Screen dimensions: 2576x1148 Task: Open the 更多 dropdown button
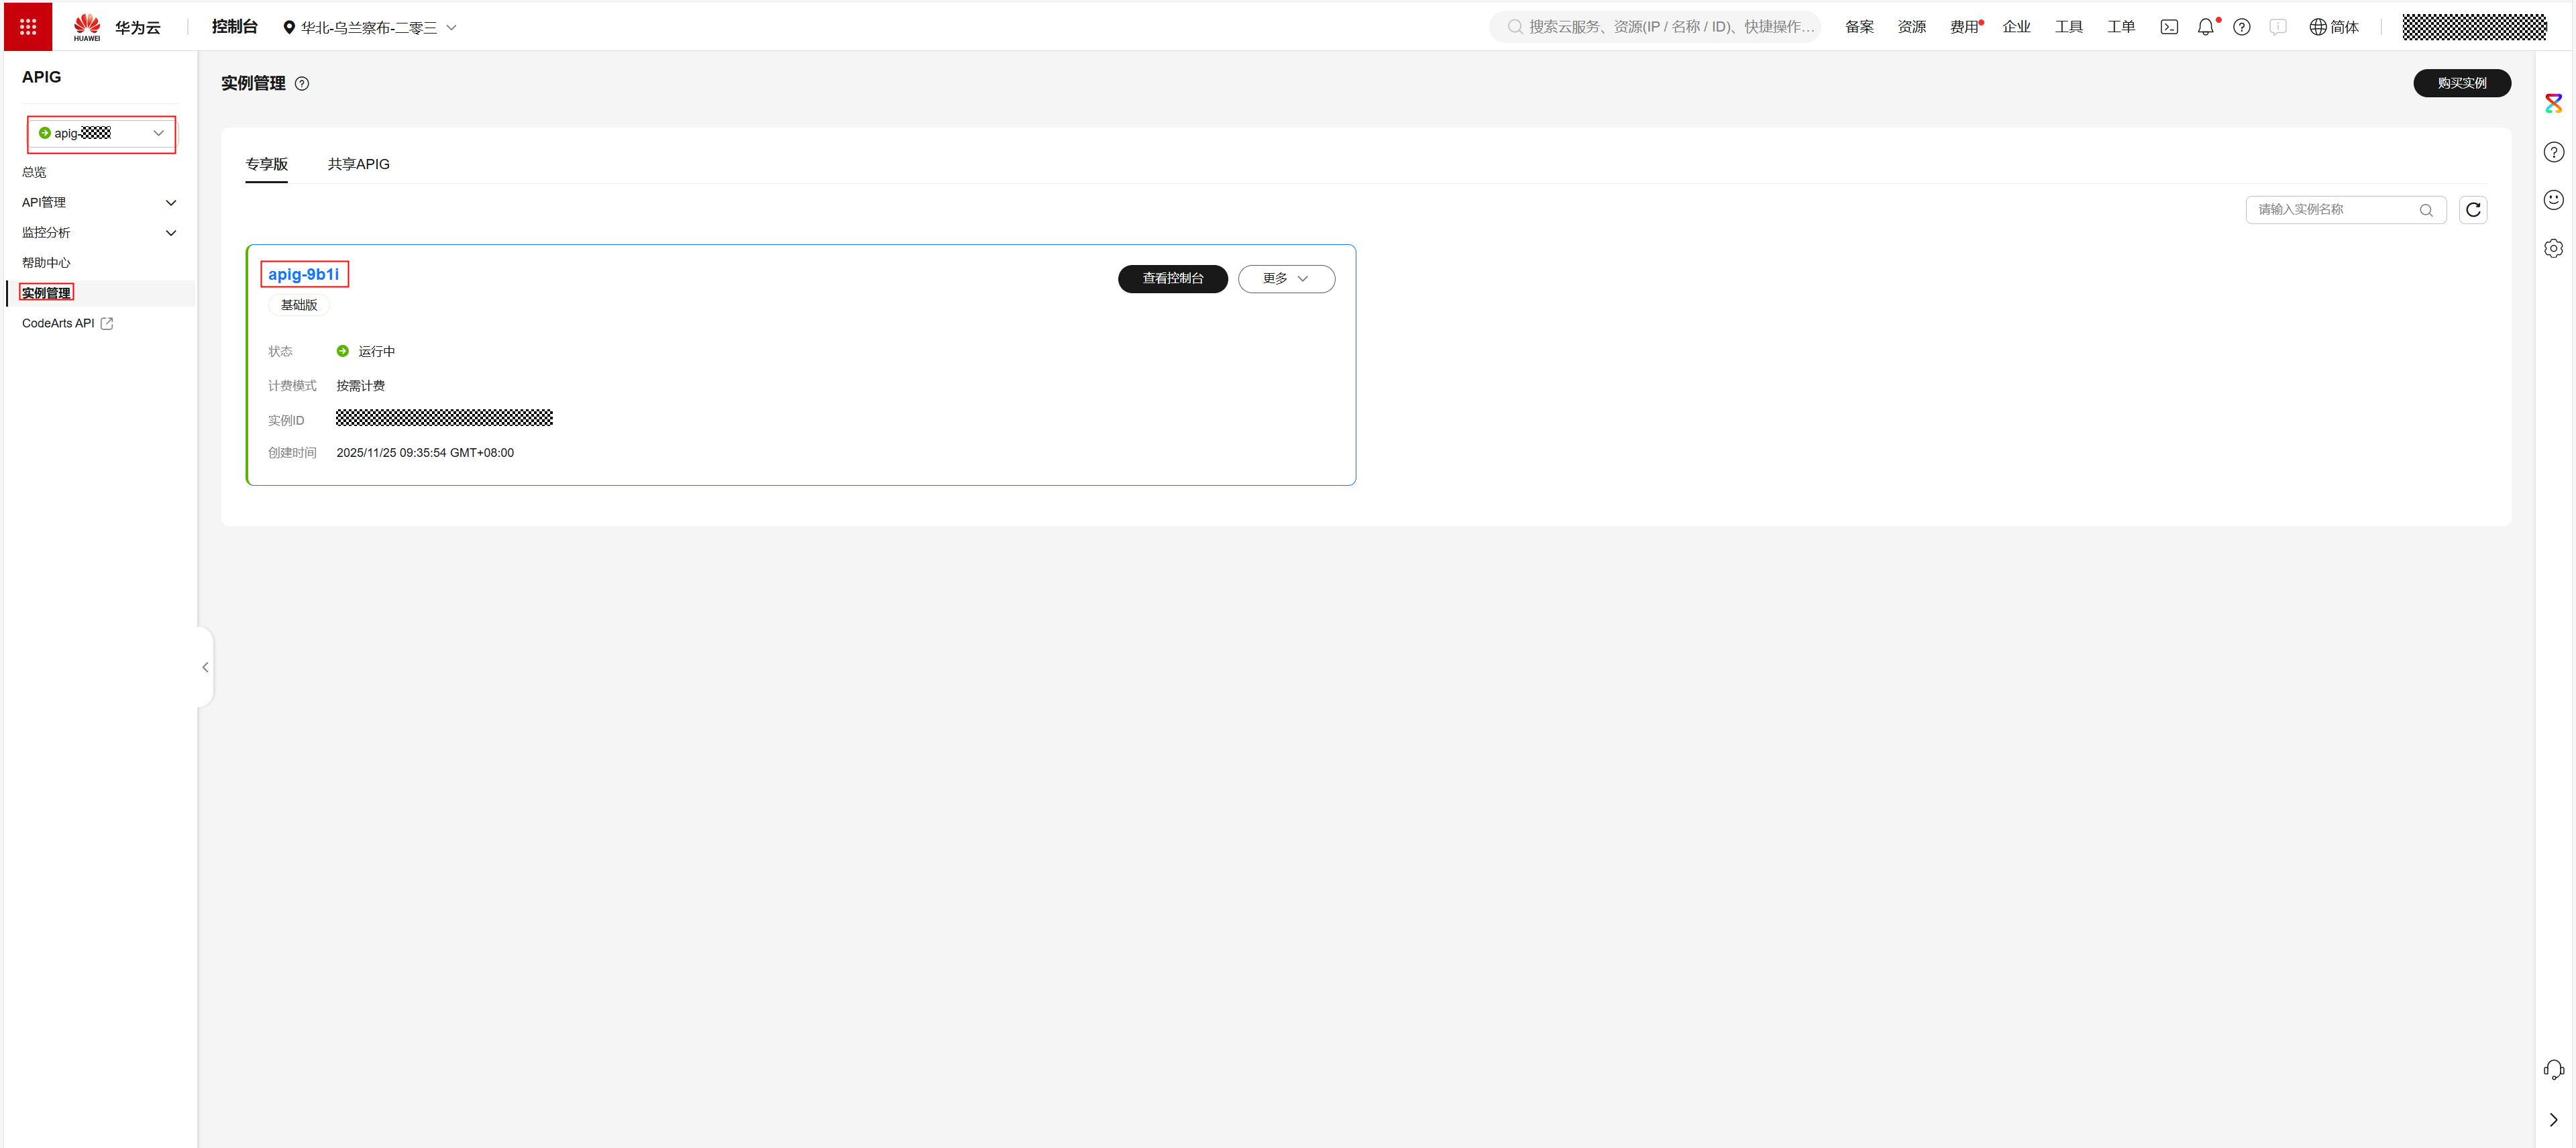pyautogui.click(x=1285, y=279)
